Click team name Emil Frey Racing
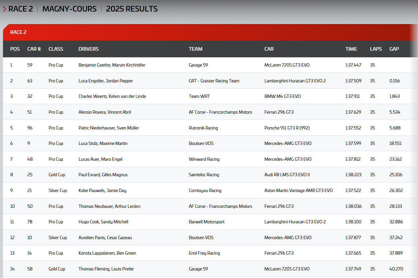The image size is (418, 278). [x=204, y=253]
